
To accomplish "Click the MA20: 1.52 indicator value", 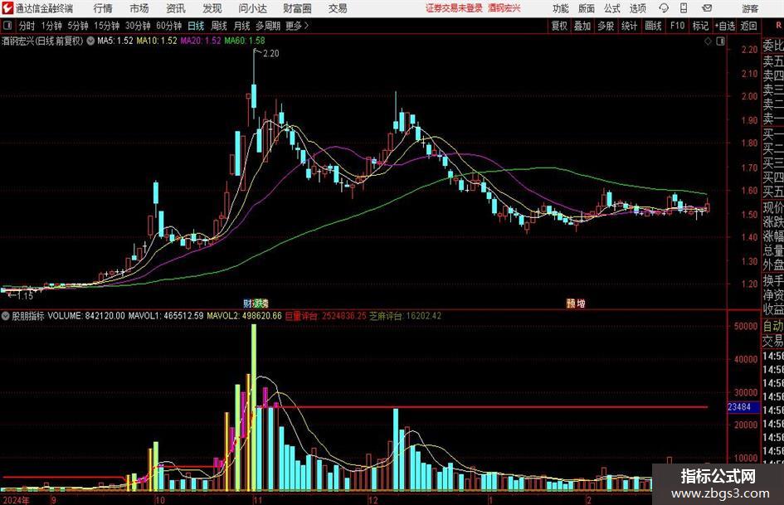I will 201,41.
